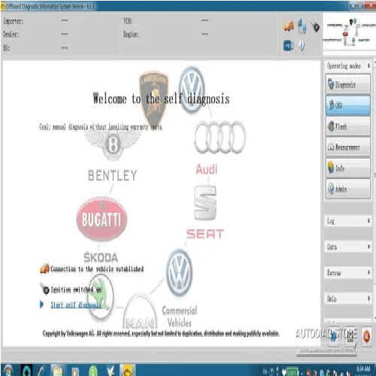Collapse the Operating modes section
The width and height of the screenshot is (376, 376).
tap(368, 65)
